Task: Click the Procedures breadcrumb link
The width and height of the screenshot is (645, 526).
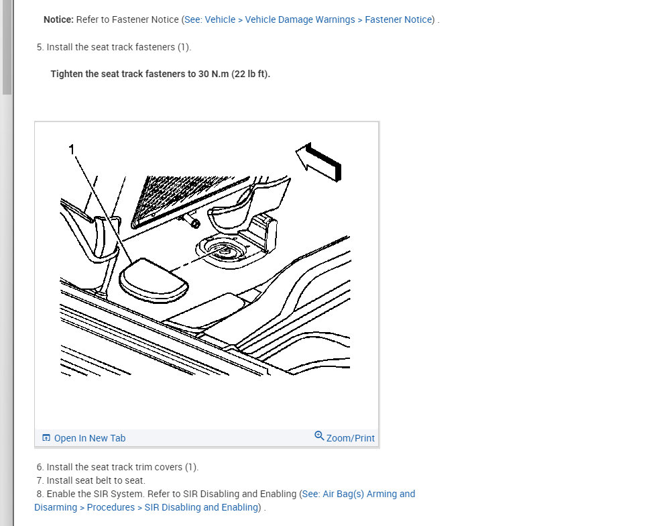Action: point(111,507)
